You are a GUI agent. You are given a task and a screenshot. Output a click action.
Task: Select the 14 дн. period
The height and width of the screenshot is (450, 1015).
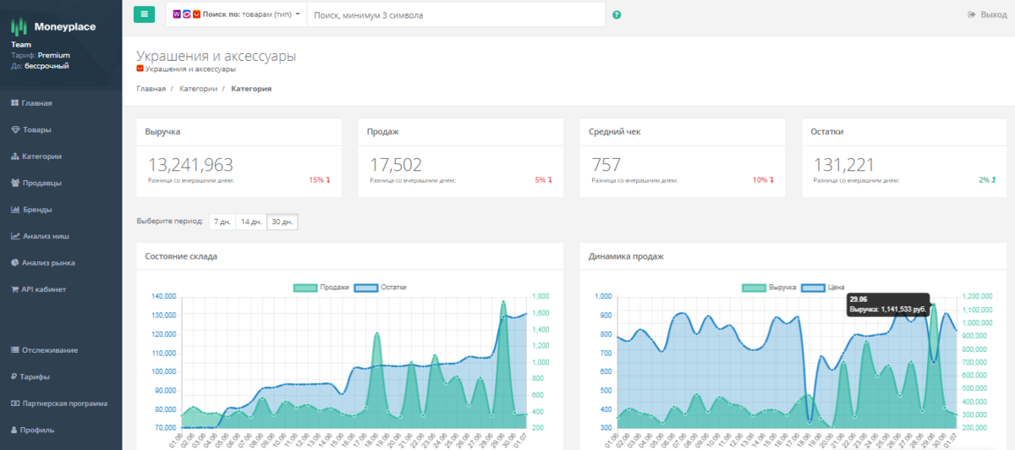(251, 222)
